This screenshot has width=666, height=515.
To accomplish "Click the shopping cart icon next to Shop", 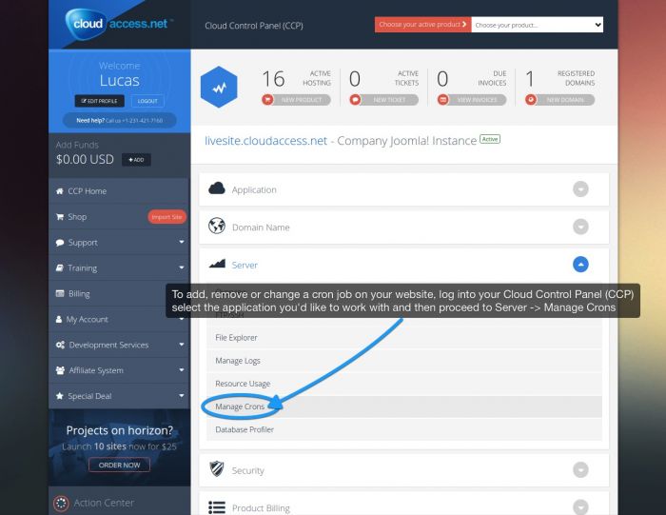I will tap(59, 217).
